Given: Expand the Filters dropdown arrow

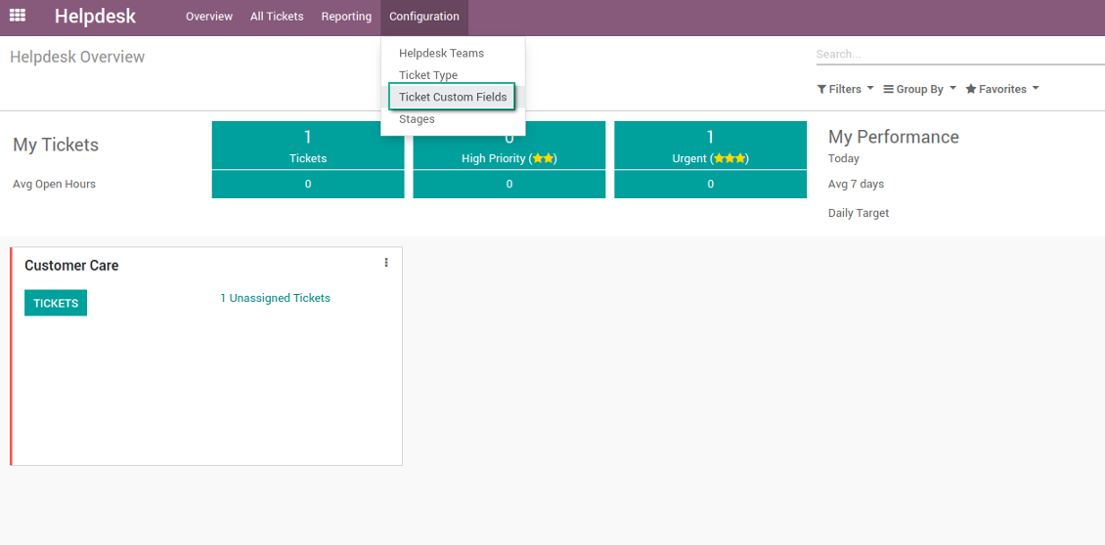Looking at the screenshot, I should pyautogui.click(x=870, y=89).
